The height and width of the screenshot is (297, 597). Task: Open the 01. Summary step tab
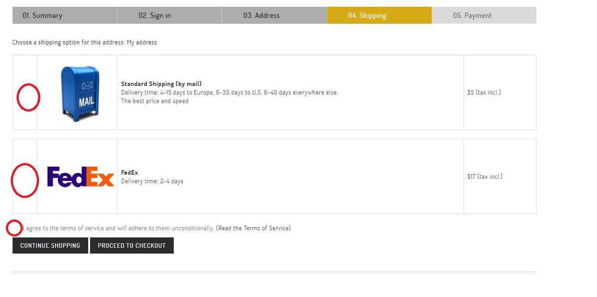click(64, 15)
